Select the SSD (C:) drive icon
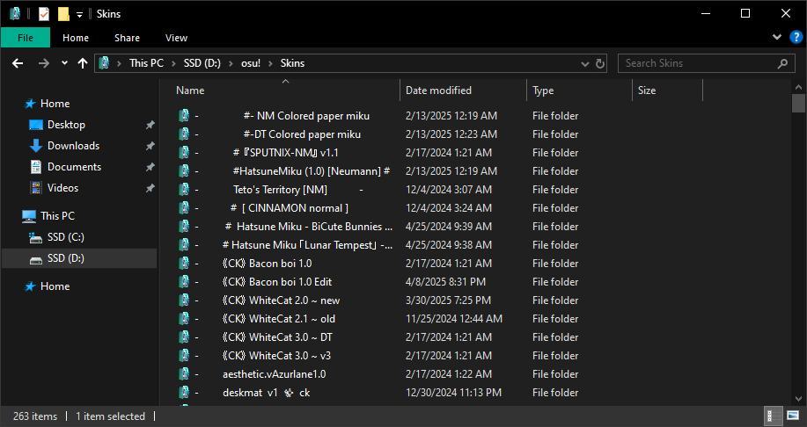The image size is (807, 427). [x=36, y=237]
